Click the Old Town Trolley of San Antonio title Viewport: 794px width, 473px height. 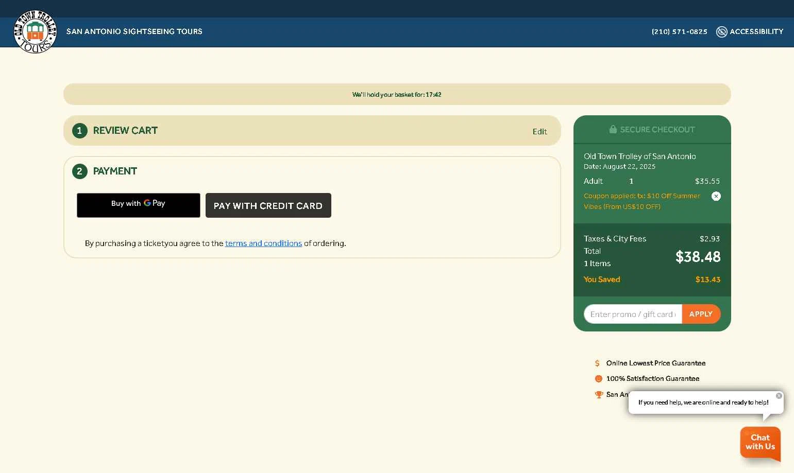pos(640,156)
